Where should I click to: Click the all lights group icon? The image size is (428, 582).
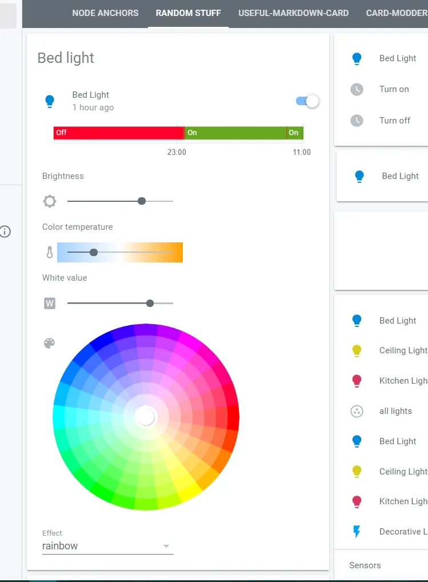[x=357, y=411]
